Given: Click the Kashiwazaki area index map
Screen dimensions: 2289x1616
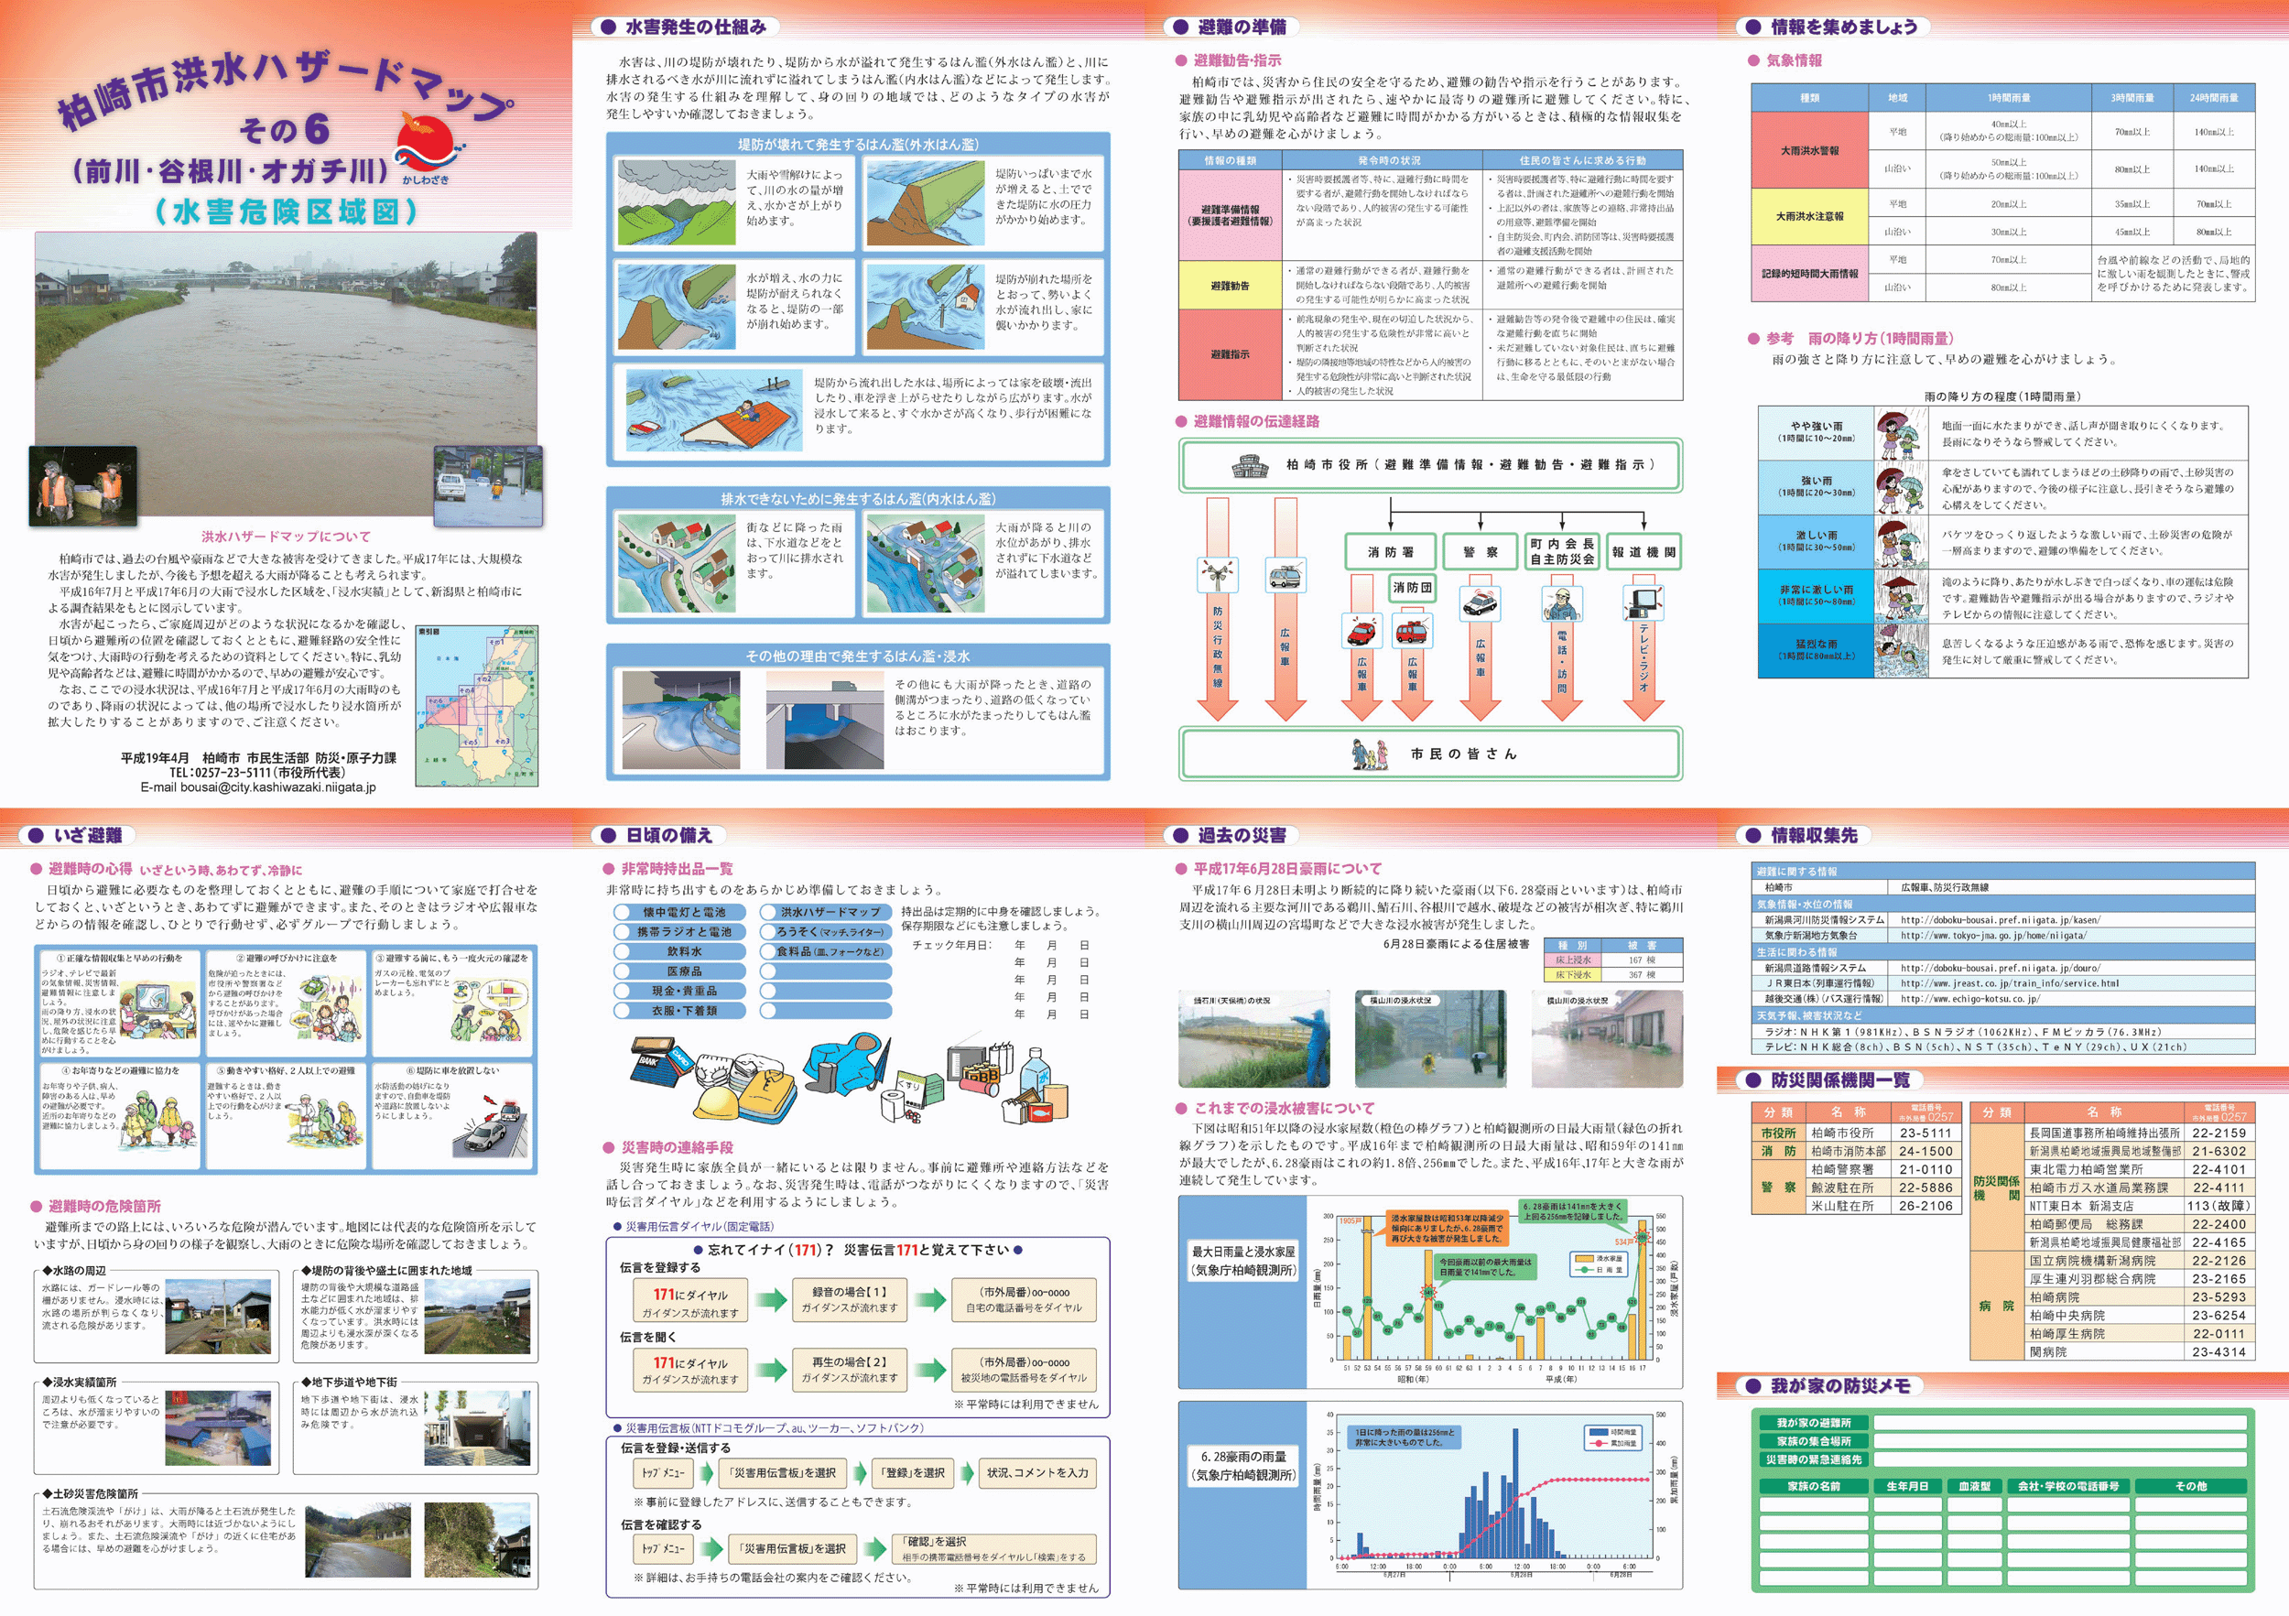Looking at the screenshot, I should point(478,706).
